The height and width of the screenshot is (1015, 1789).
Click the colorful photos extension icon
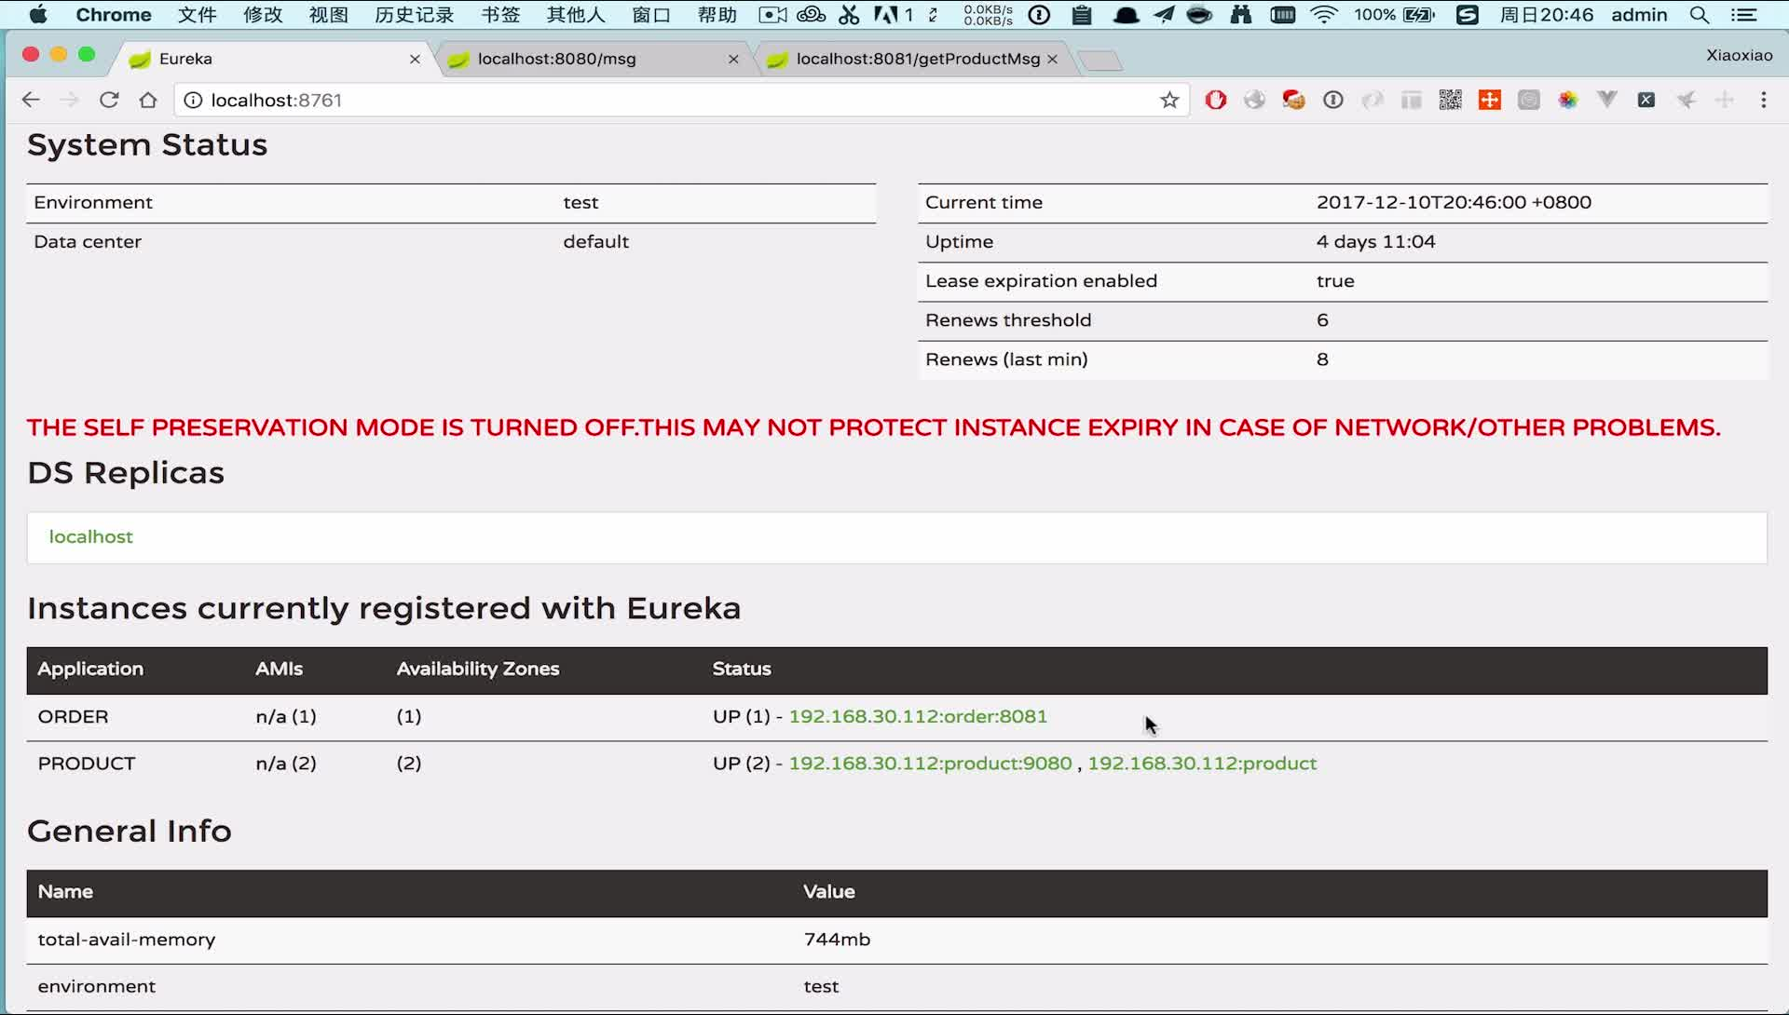click(1569, 100)
